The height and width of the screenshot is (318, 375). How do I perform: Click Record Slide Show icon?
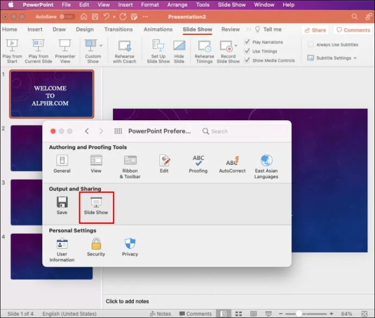pos(226,46)
